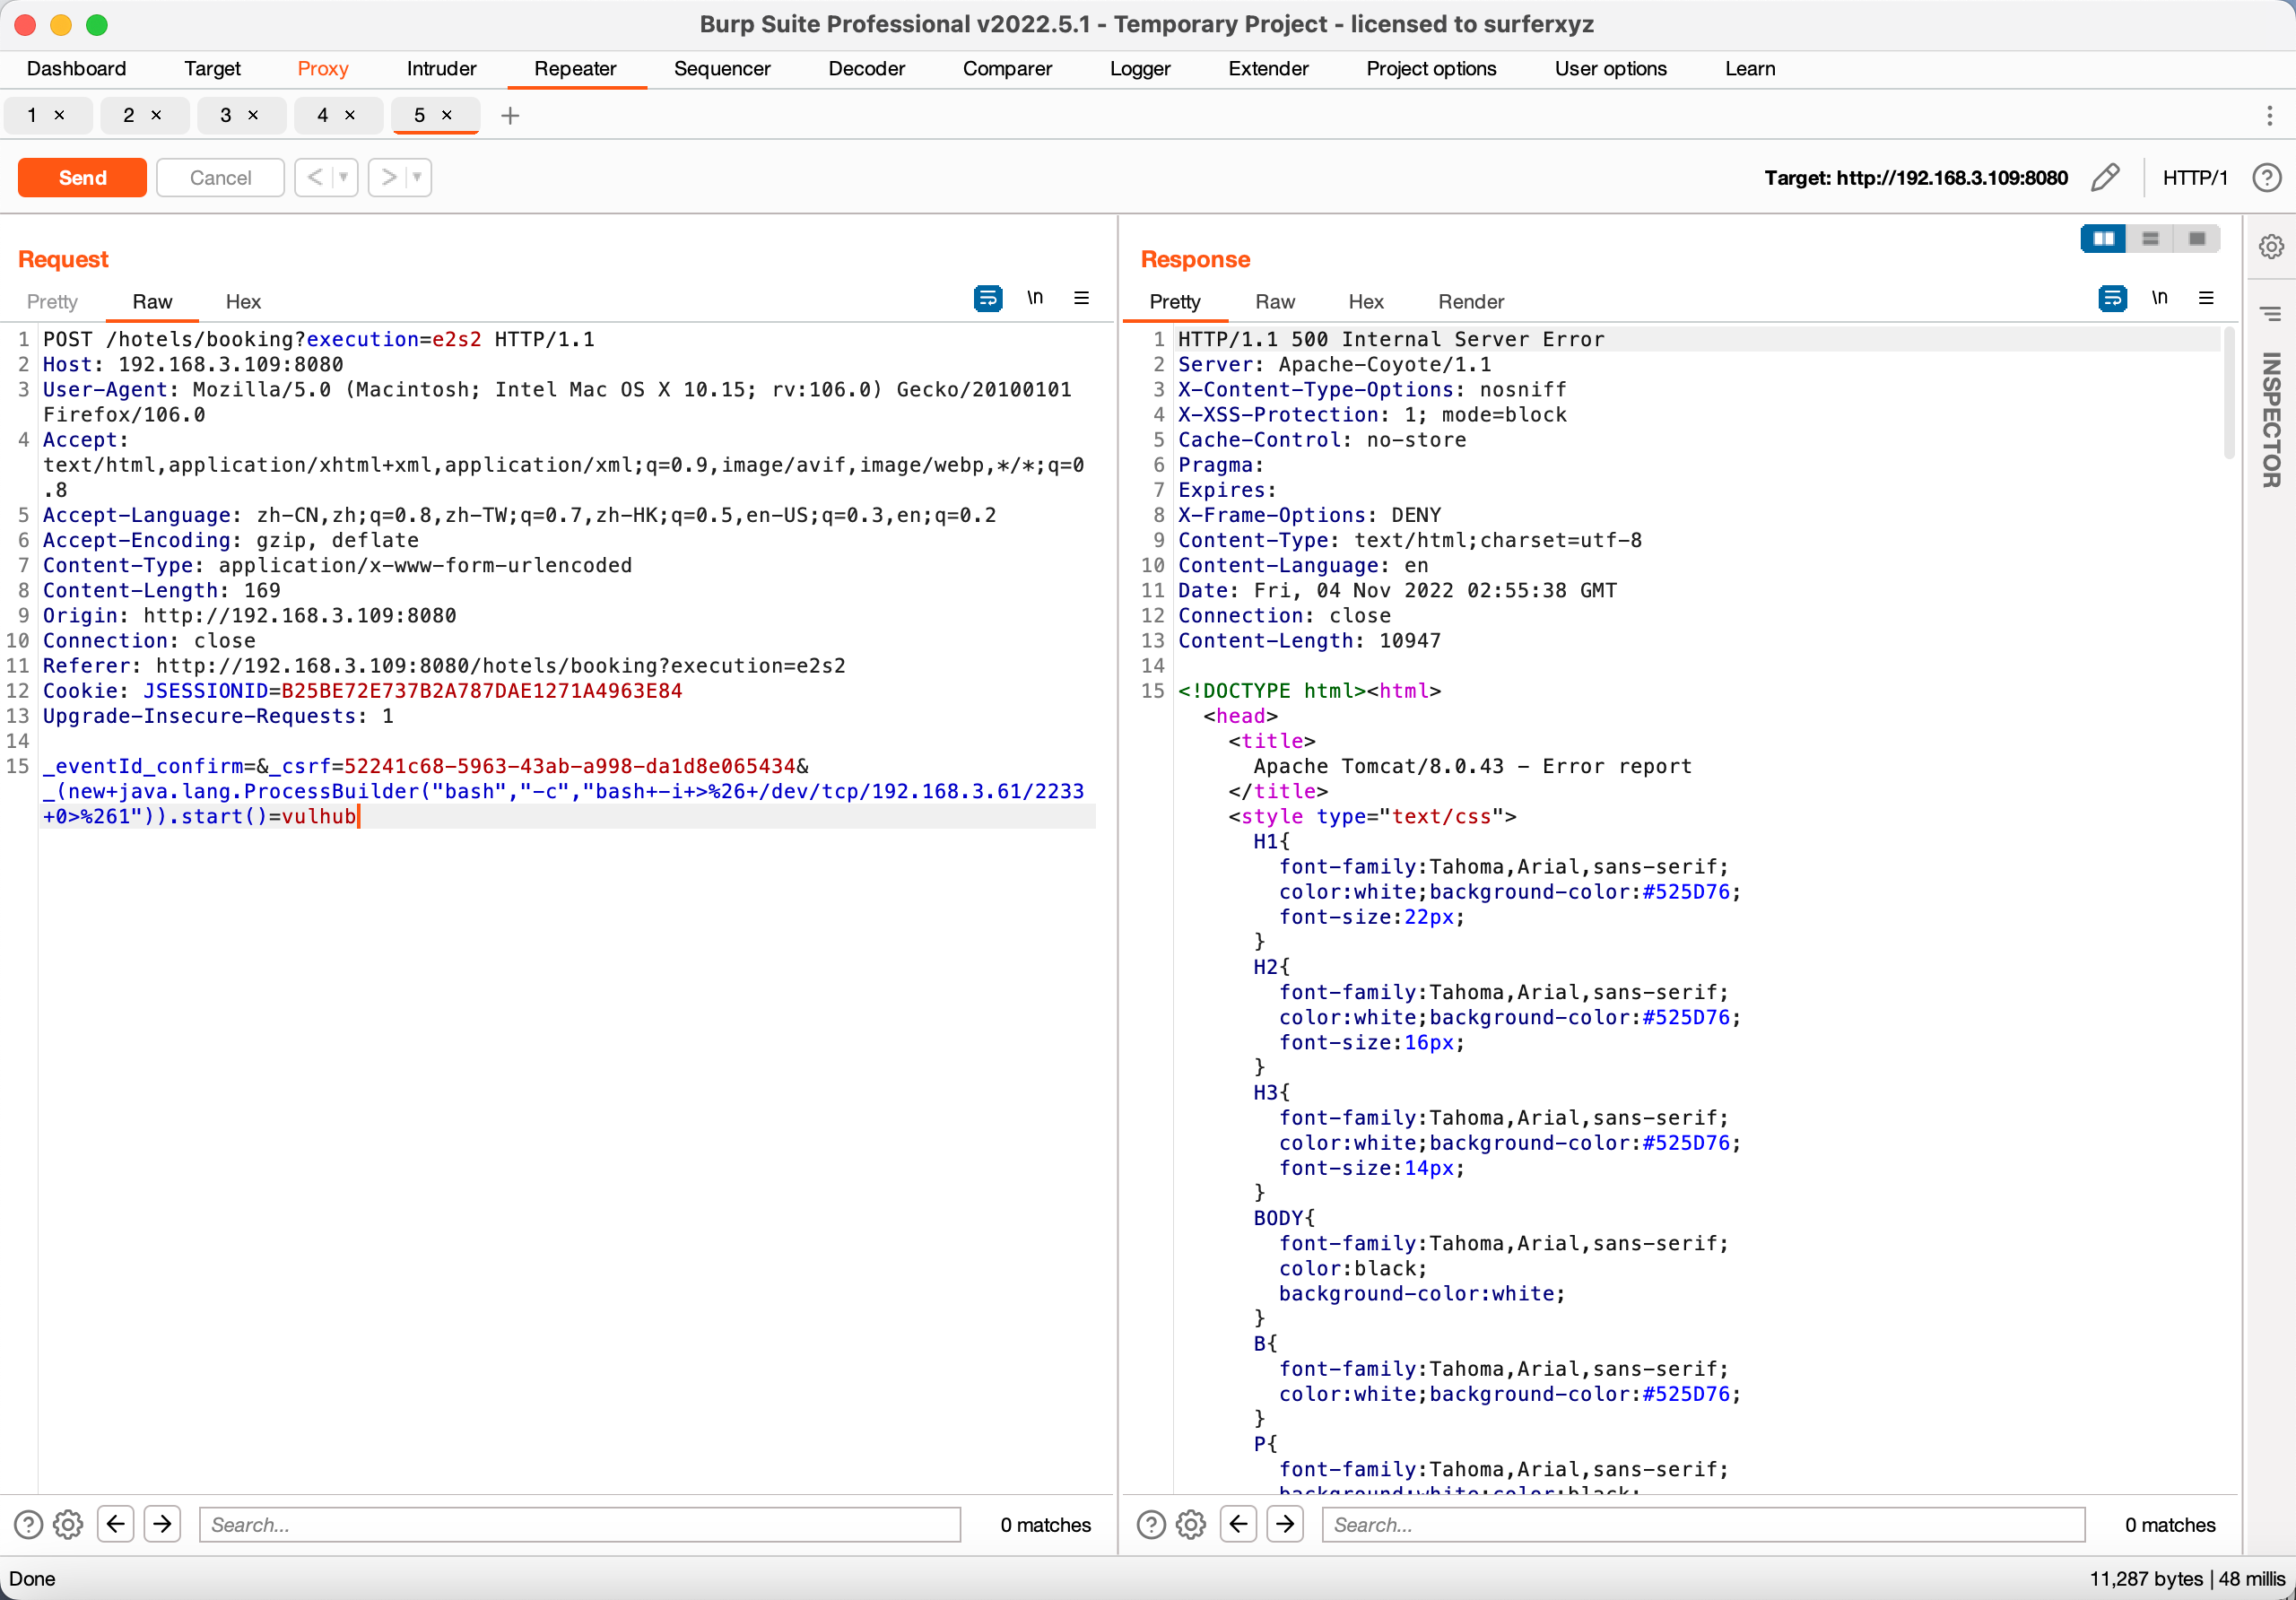Go to previous response search match arrow

[1238, 1524]
